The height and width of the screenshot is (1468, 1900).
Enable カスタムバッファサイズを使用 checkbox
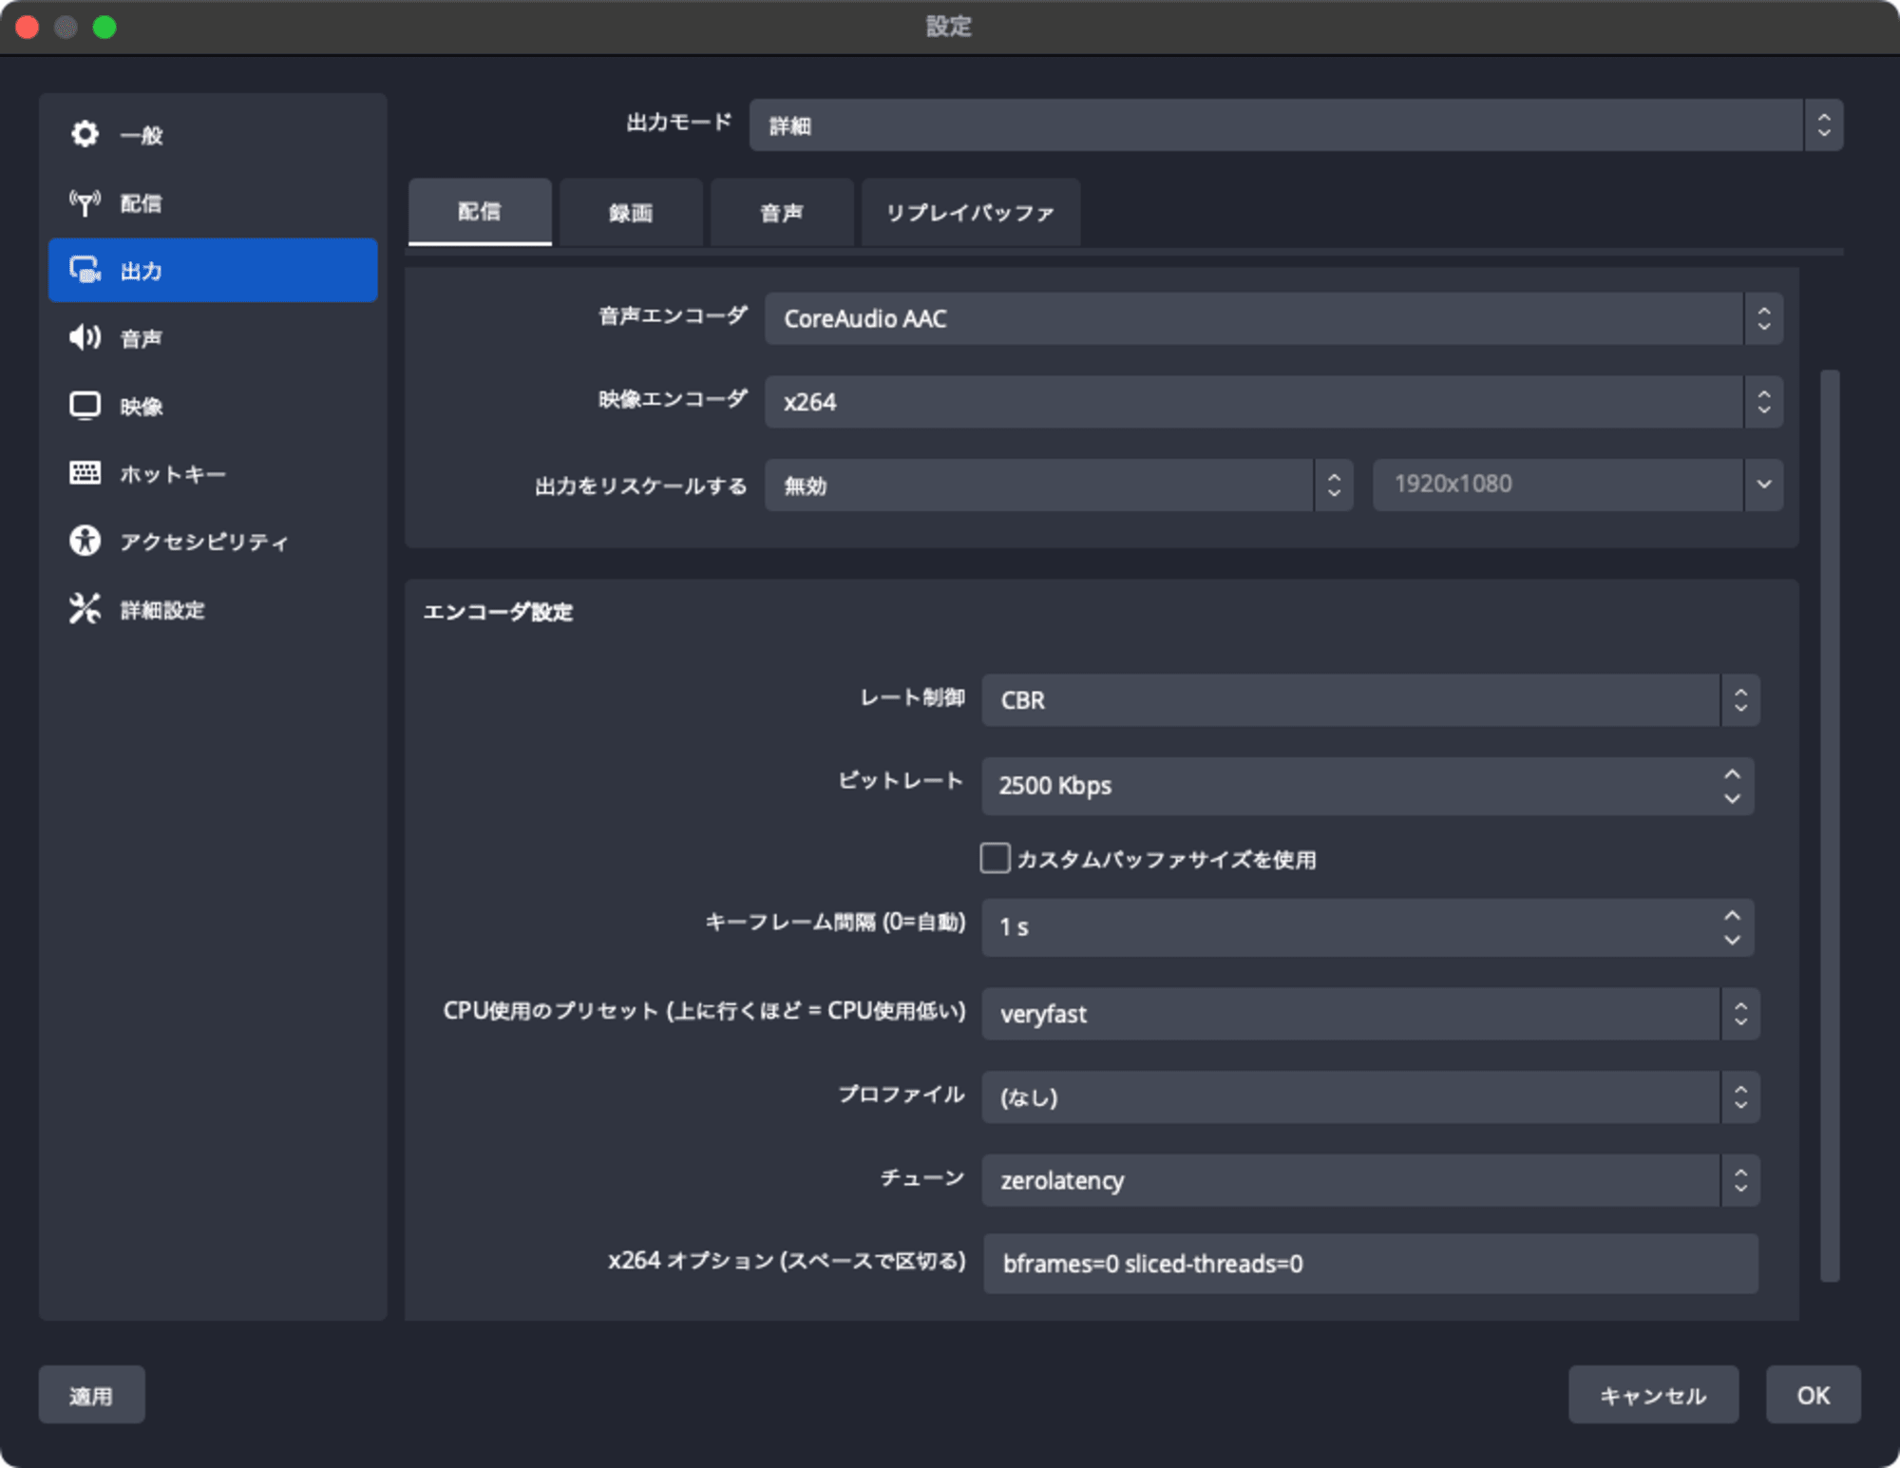(995, 858)
